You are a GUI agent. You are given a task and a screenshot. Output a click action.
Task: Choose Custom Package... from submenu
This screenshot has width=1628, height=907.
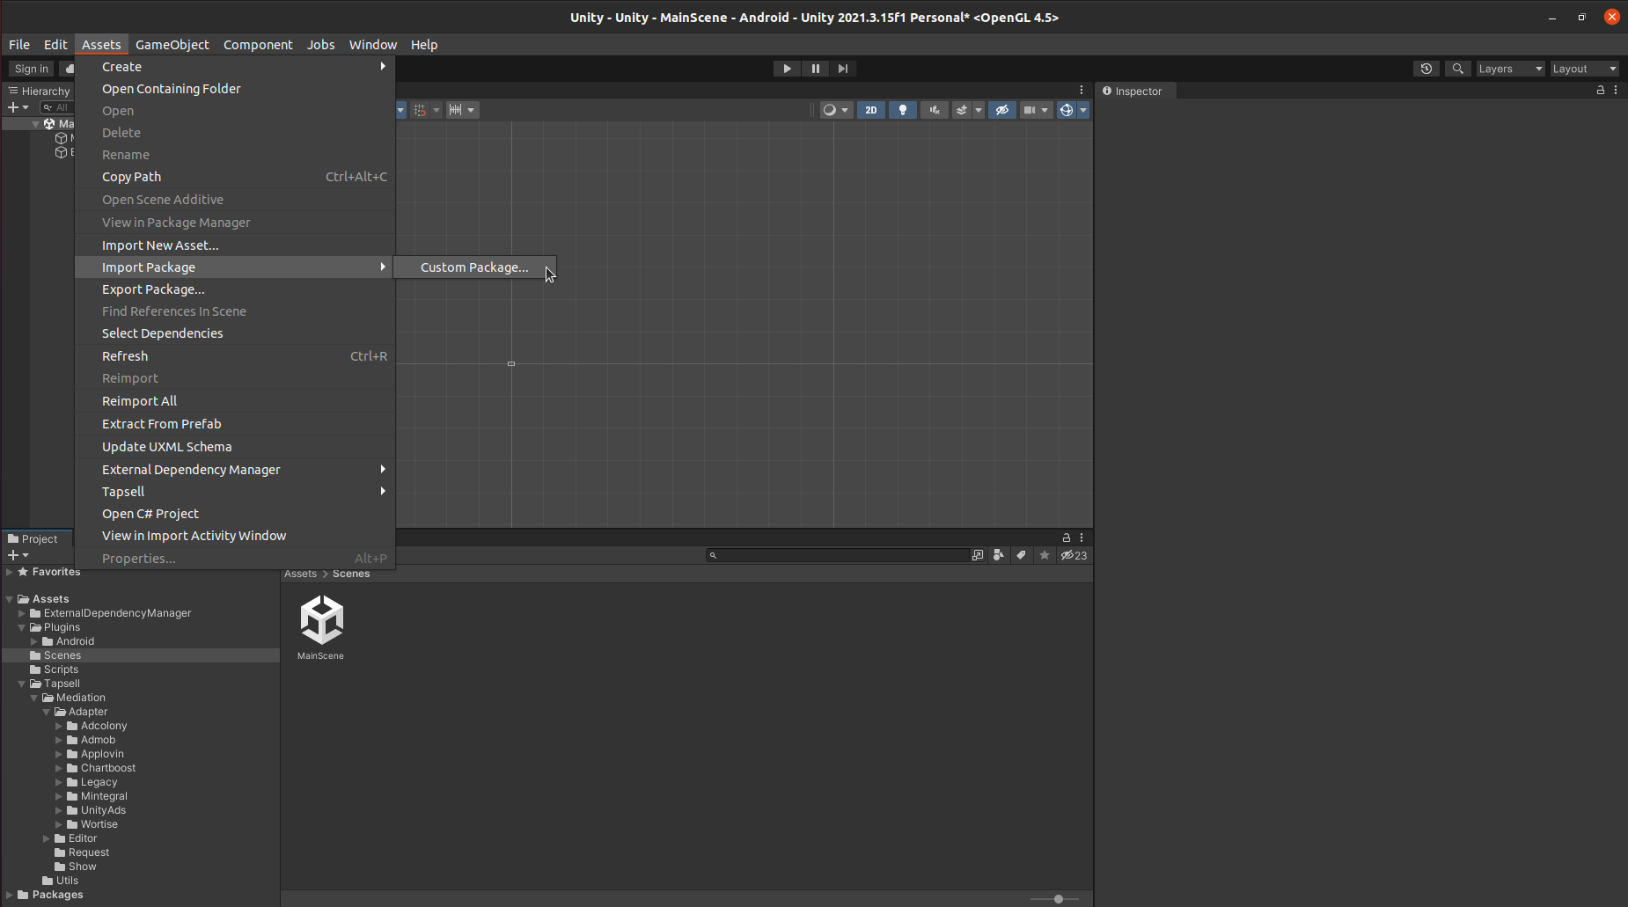click(474, 267)
